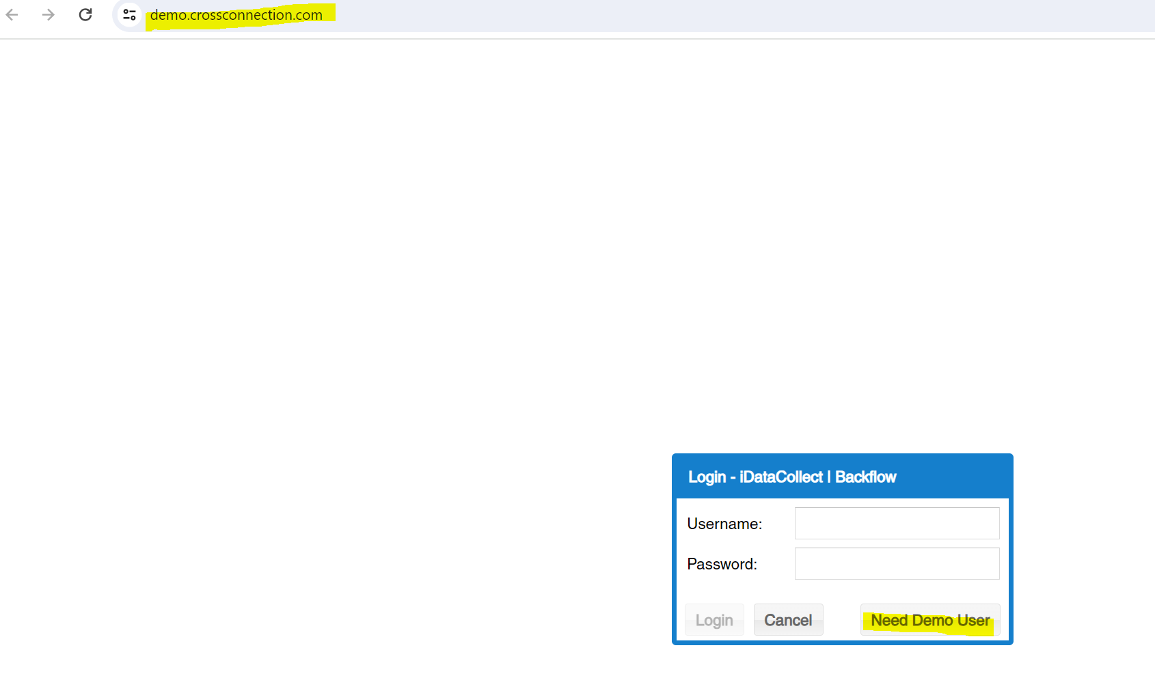Open site information icon in address bar
Viewport: 1155px width, 693px height.
(x=129, y=14)
